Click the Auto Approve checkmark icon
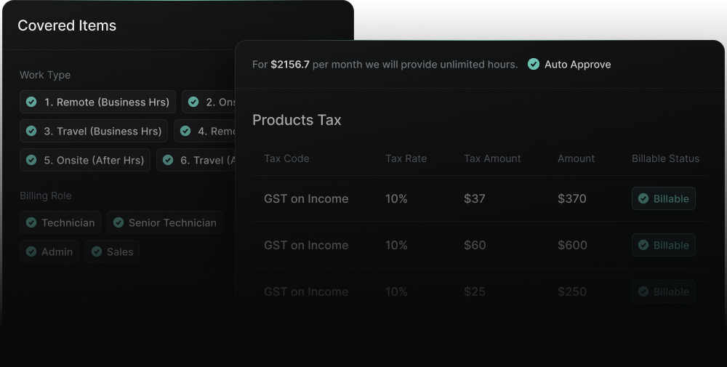 point(534,65)
